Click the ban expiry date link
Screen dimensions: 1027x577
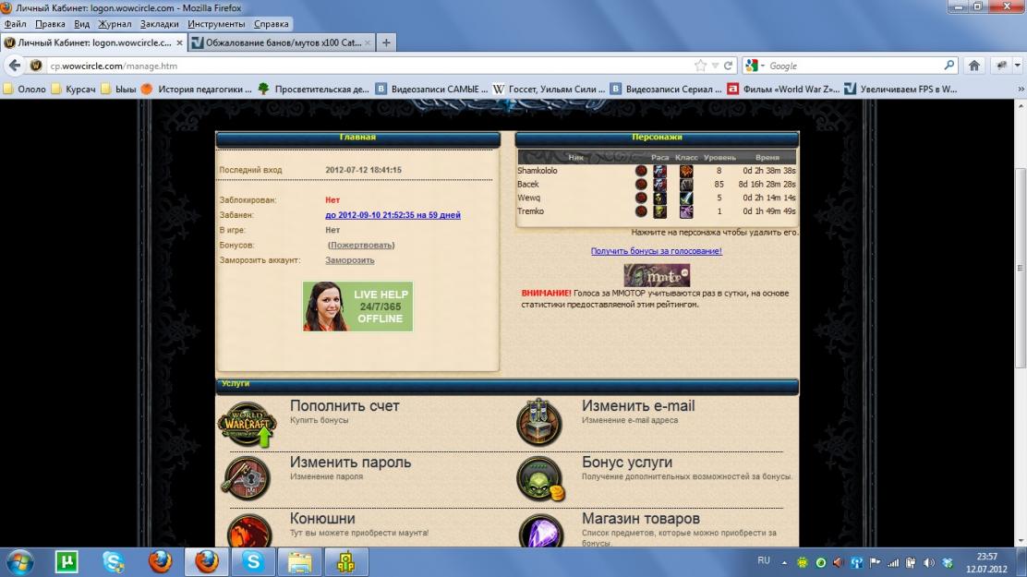click(x=393, y=215)
